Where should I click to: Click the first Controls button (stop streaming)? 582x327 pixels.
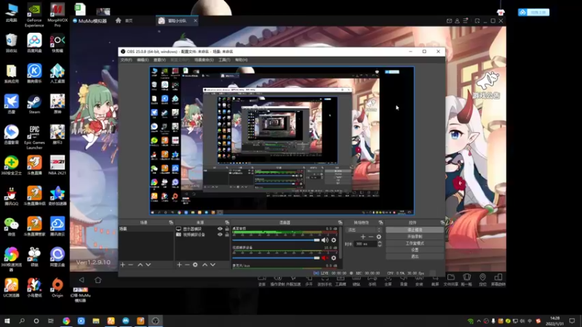point(415,230)
